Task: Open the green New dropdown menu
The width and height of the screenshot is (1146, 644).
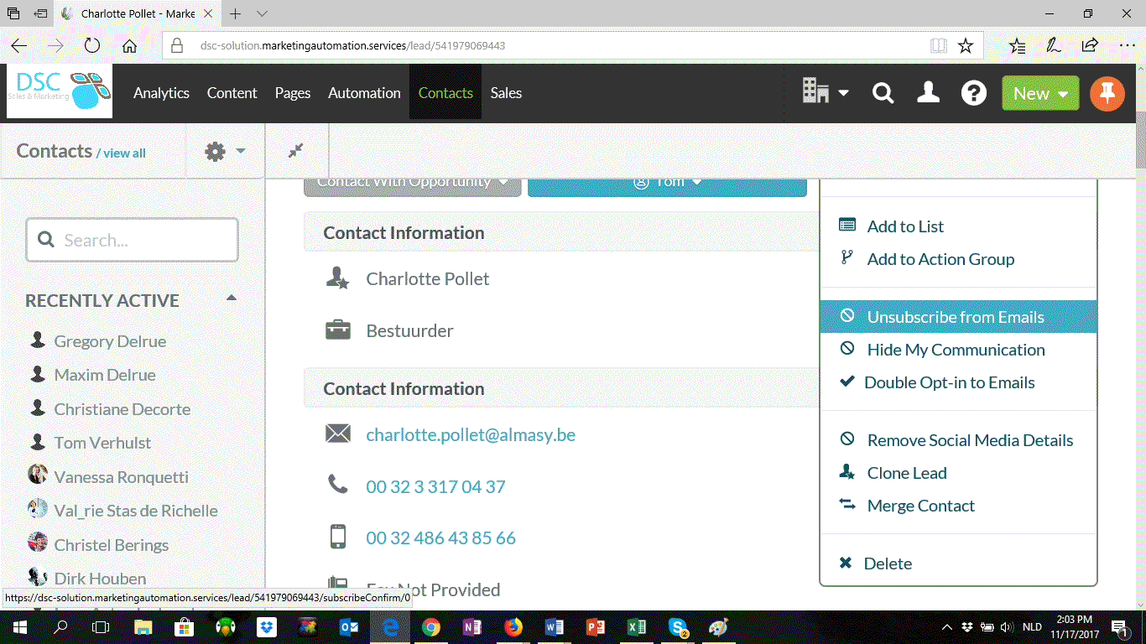Action: (x=1040, y=93)
